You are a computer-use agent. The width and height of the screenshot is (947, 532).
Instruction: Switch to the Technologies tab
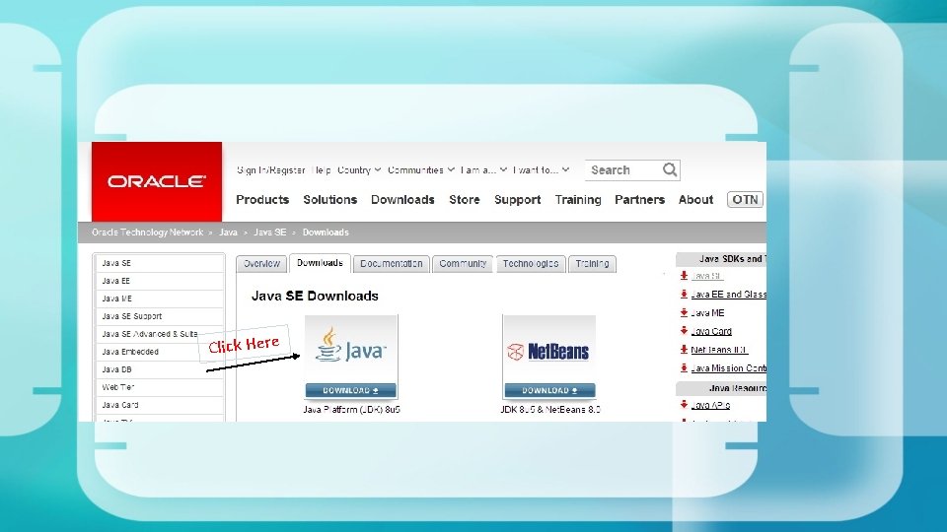click(x=531, y=264)
